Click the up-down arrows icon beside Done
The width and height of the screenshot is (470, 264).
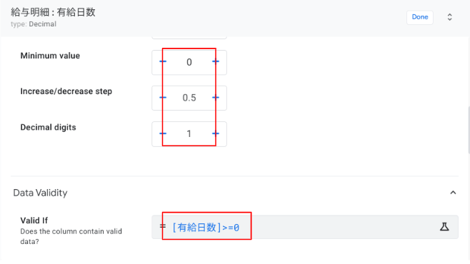[x=449, y=17]
